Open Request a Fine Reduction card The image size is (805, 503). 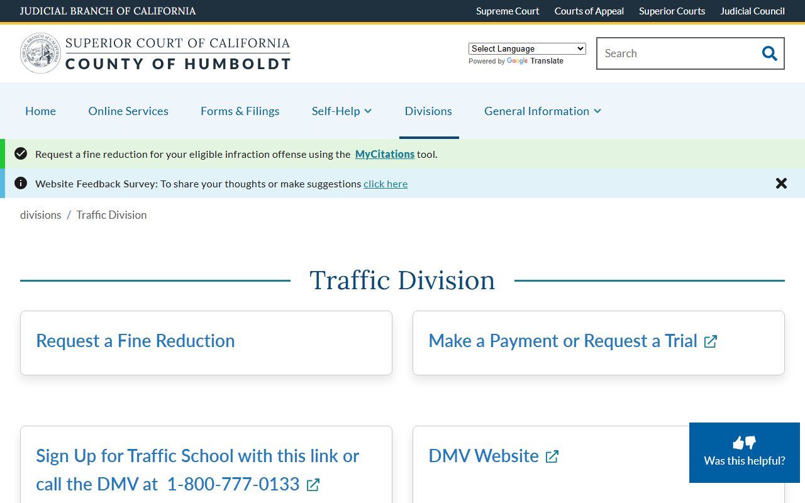coord(135,341)
